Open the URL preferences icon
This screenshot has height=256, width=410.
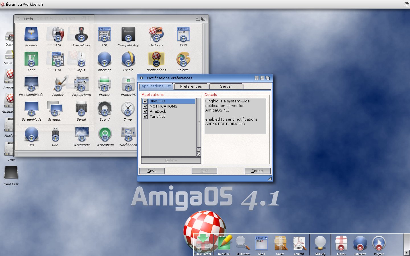pyautogui.click(x=31, y=134)
